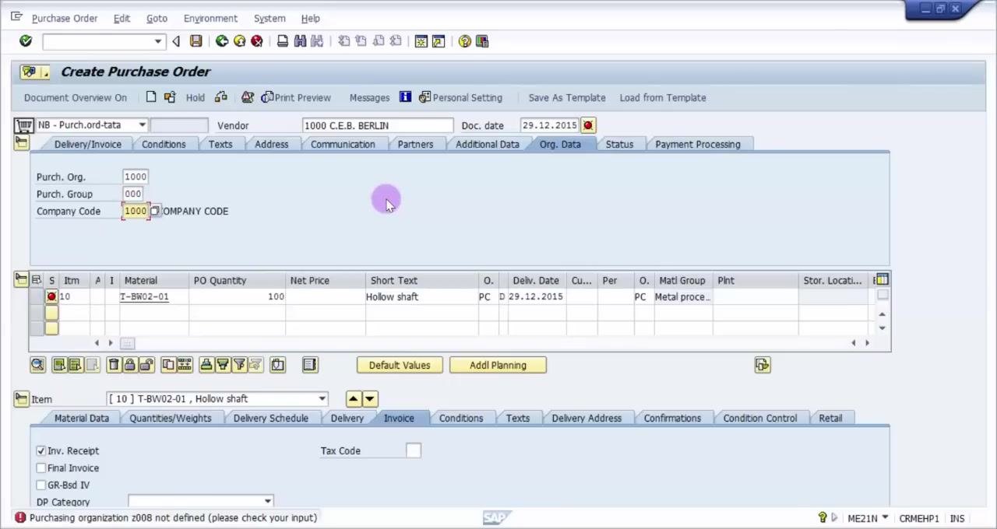Viewport: 997px width, 529px height.
Task: Click the Print Preview button
Action: [x=296, y=97]
